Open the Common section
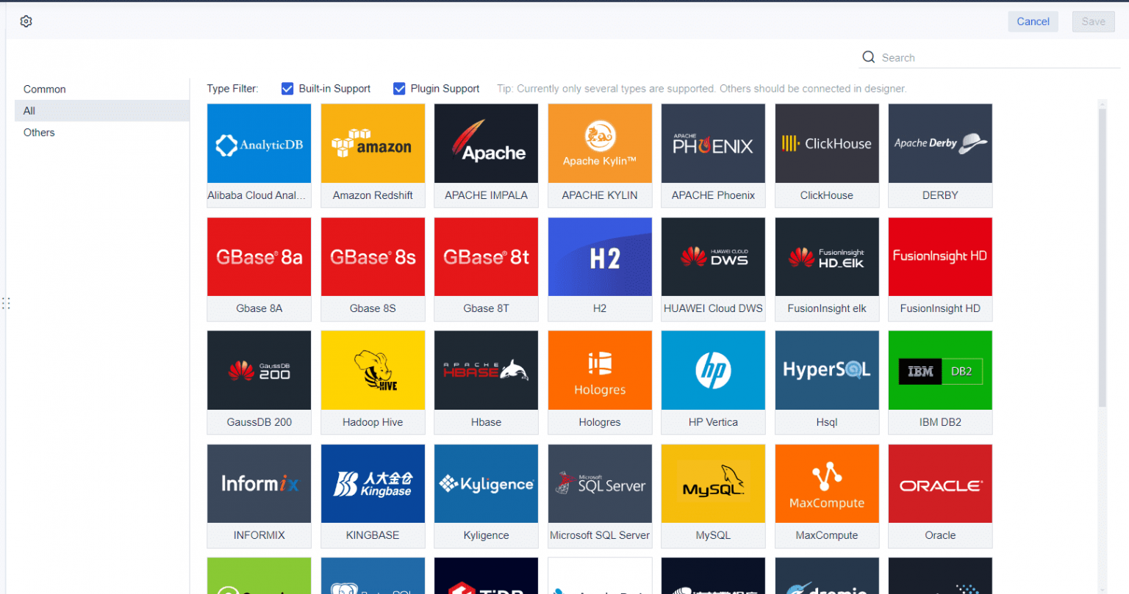The height and width of the screenshot is (594, 1129). click(x=44, y=89)
